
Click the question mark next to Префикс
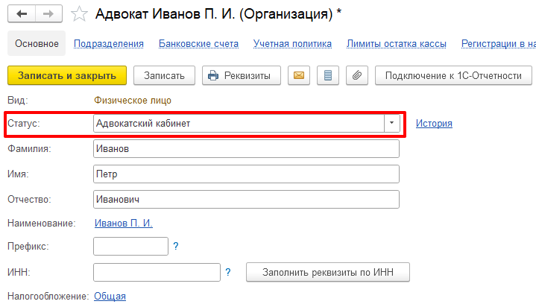click(x=176, y=246)
